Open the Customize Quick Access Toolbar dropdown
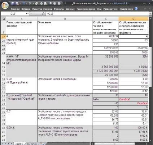 [65, 4]
